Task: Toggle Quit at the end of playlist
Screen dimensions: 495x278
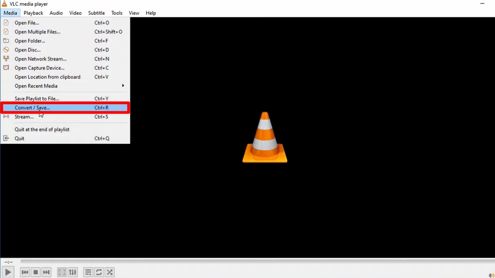Action: click(x=65, y=129)
